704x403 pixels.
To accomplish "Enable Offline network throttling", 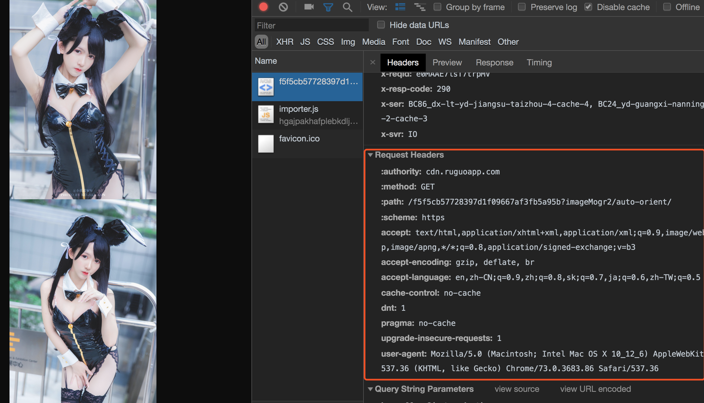I will (667, 7).
